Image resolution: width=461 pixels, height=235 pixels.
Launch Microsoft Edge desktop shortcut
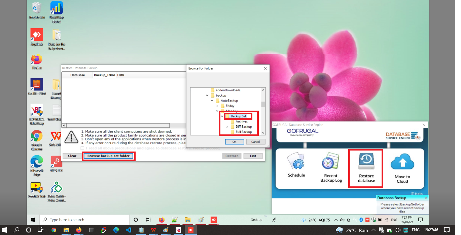(37, 166)
